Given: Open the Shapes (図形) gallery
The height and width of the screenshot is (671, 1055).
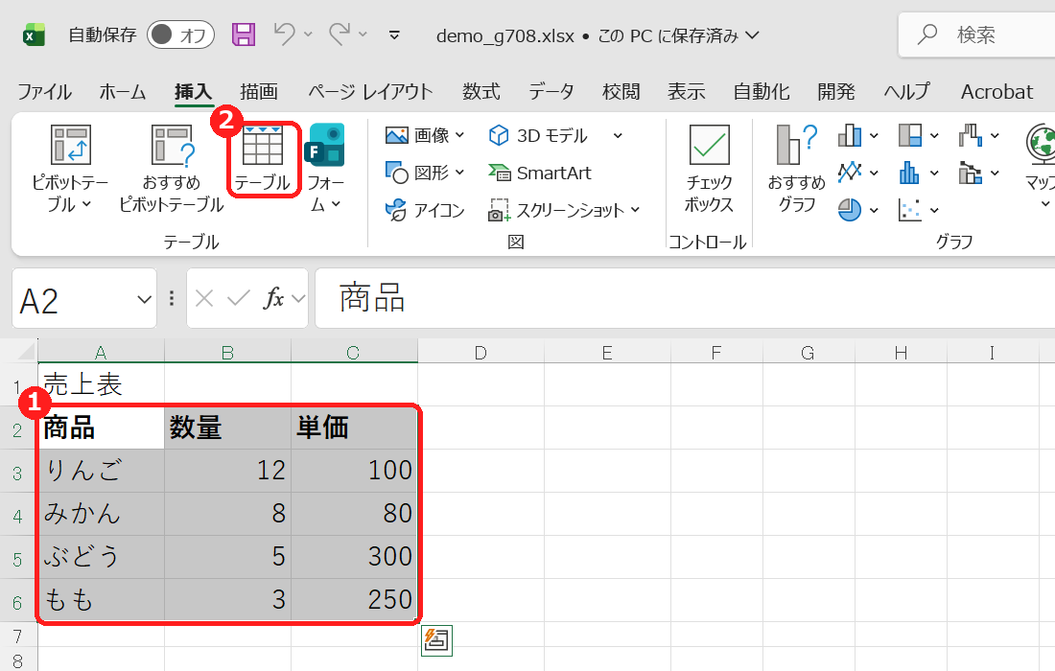Looking at the screenshot, I should pyautogui.click(x=425, y=173).
